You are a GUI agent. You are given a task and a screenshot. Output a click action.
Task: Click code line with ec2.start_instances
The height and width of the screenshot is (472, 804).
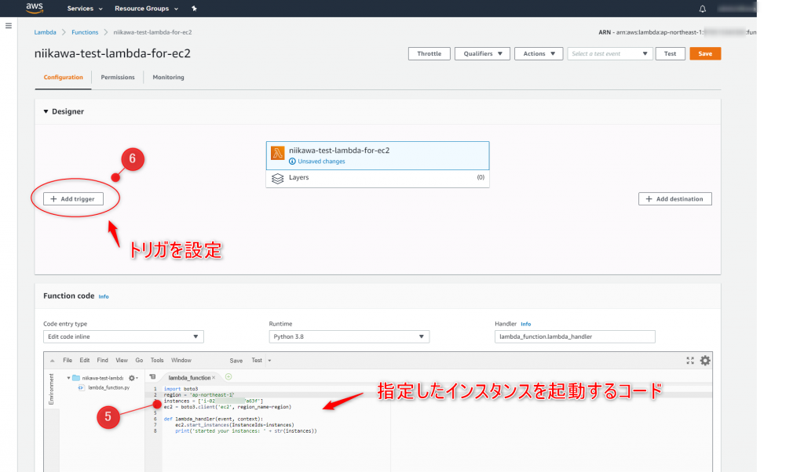point(235,425)
